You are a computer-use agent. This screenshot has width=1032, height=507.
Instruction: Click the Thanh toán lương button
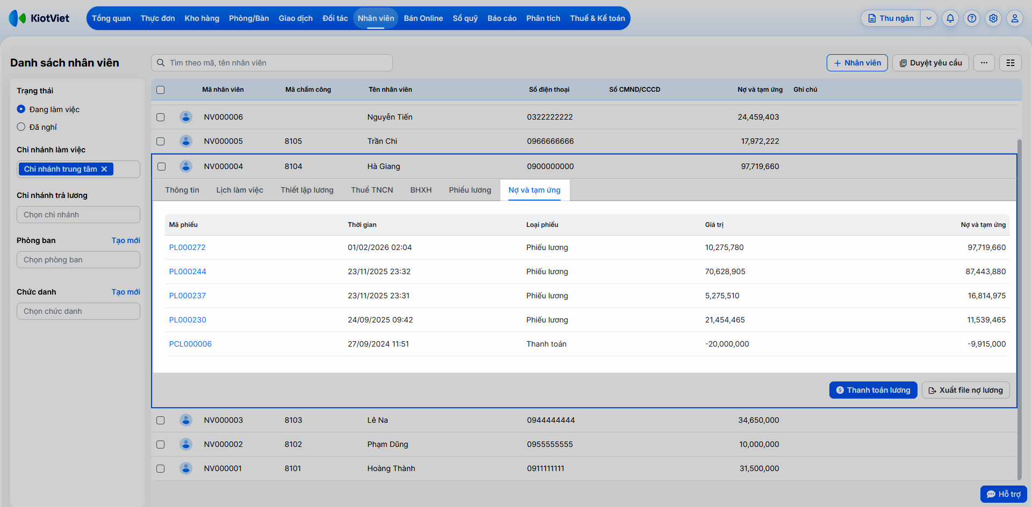873,390
